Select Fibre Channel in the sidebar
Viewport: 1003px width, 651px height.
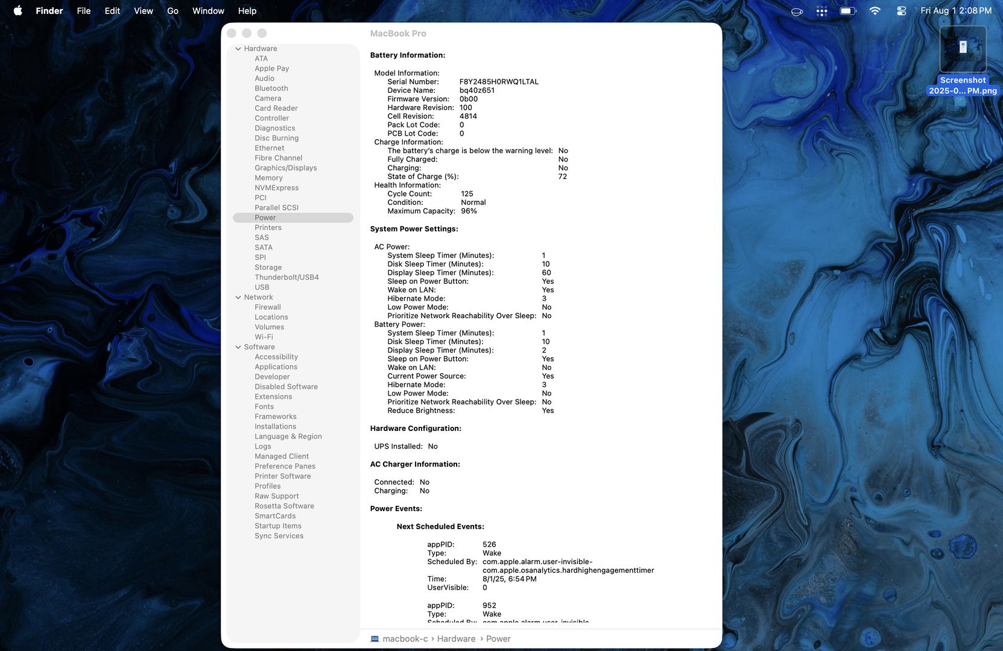click(279, 158)
